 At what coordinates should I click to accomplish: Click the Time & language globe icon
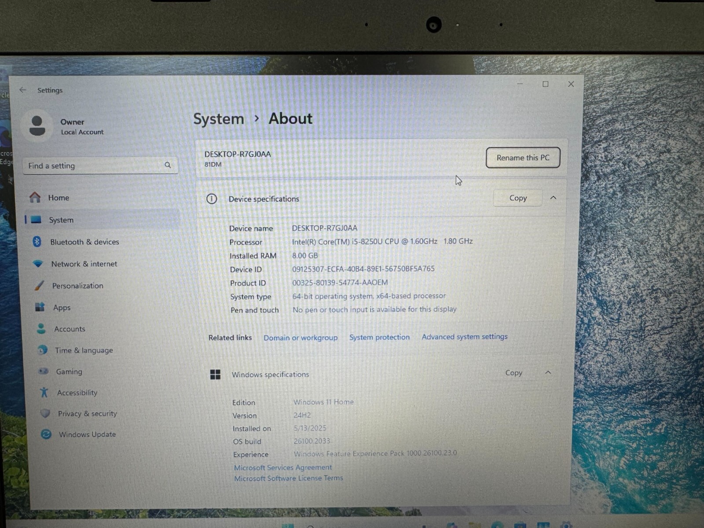pos(42,350)
